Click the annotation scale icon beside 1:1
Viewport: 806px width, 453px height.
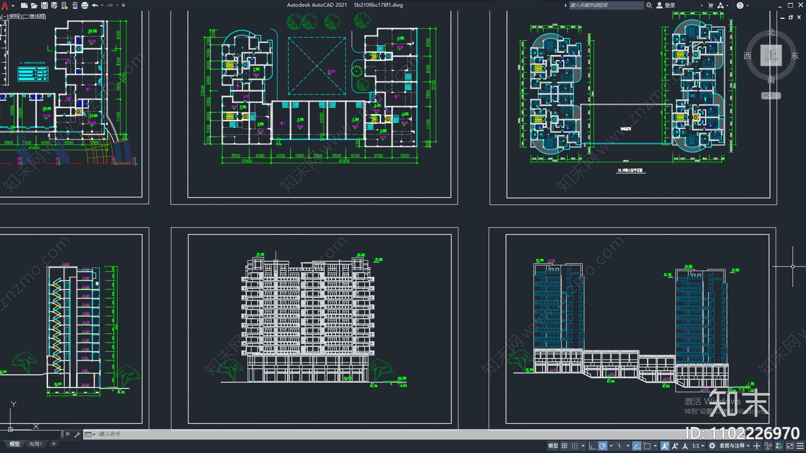(685, 446)
